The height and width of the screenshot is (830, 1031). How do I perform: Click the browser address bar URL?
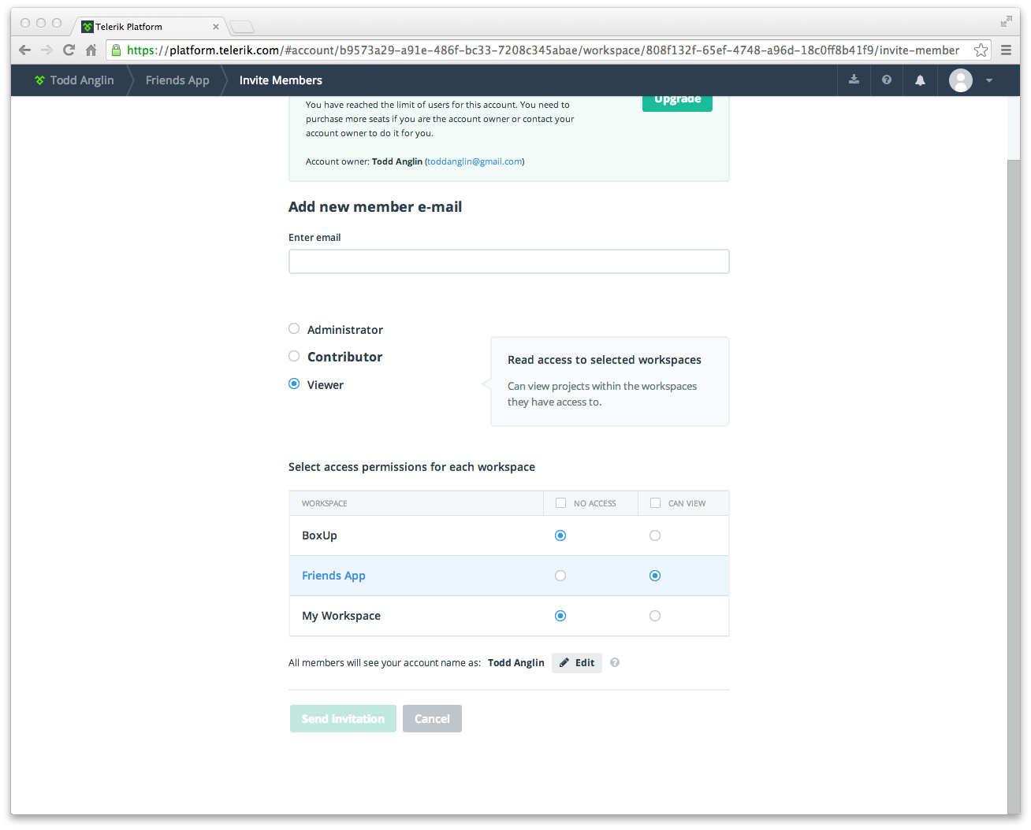point(543,50)
